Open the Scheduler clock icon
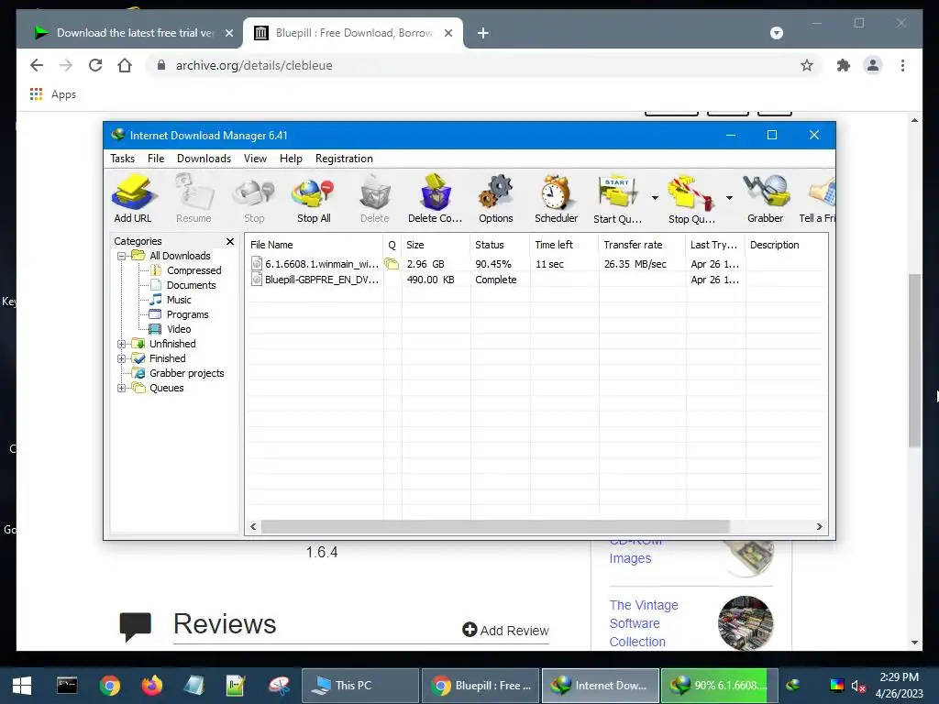Screen dimensions: 939x704 click(557, 199)
